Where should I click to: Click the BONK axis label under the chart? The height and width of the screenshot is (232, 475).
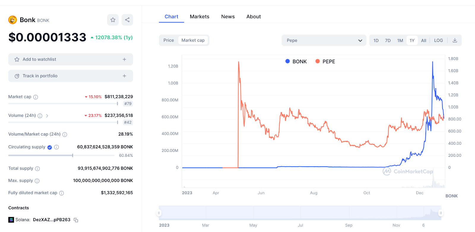(x=452, y=196)
